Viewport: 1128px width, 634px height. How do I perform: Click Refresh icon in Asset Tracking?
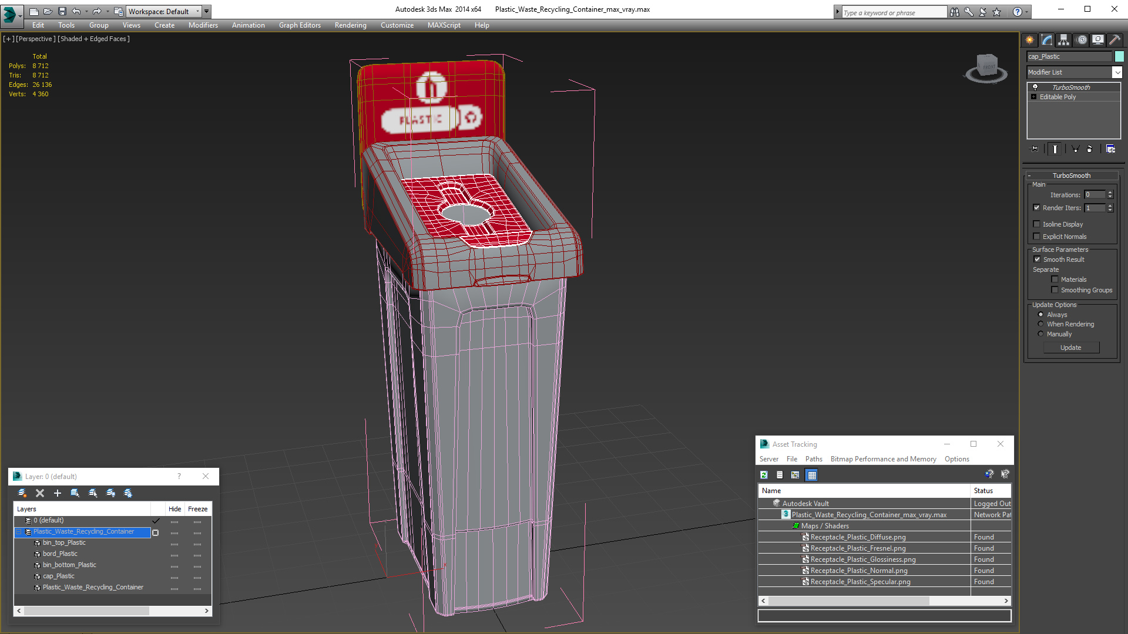764,475
